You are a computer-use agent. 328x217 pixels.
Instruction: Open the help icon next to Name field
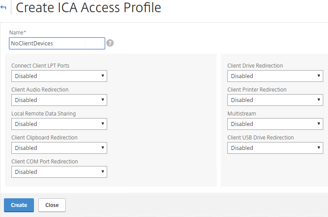click(110, 43)
